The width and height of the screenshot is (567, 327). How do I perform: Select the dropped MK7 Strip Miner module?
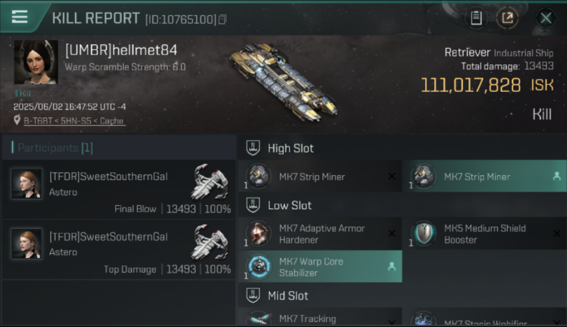pyautogui.click(x=484, y=177)
